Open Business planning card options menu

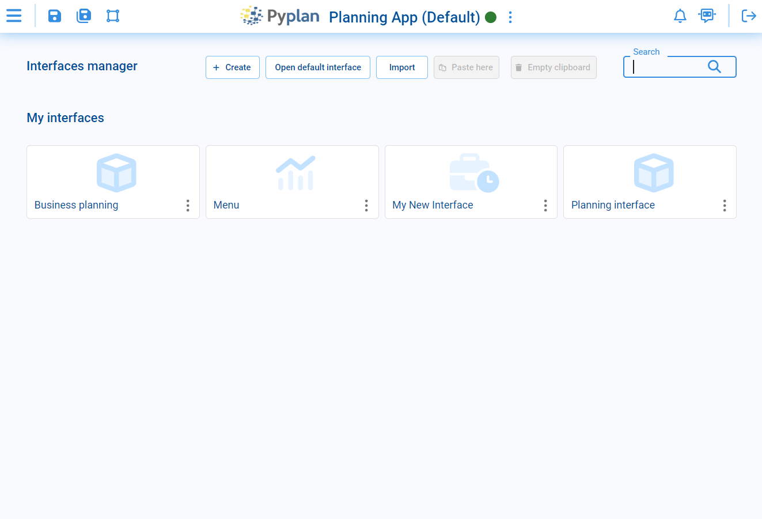point(188,206)
